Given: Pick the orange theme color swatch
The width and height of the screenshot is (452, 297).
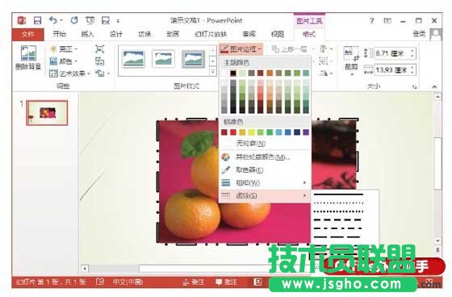Looking at the screenshot, I should [x=270, y=73].
